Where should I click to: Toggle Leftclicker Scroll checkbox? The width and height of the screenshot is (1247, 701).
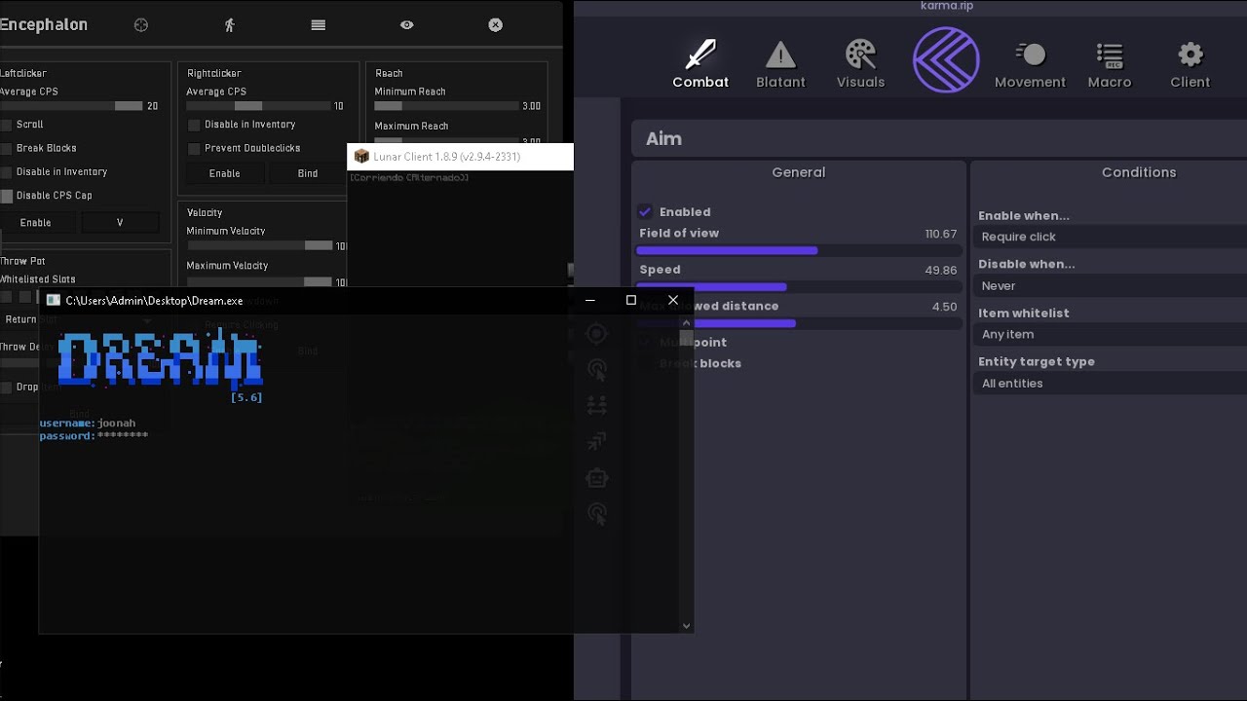click(7, 125)
